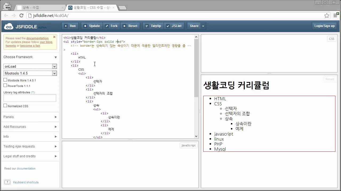Expand Testing Ajax requests section
The width and height of the screenshot is (341, 191).
[x=30, y=146]
